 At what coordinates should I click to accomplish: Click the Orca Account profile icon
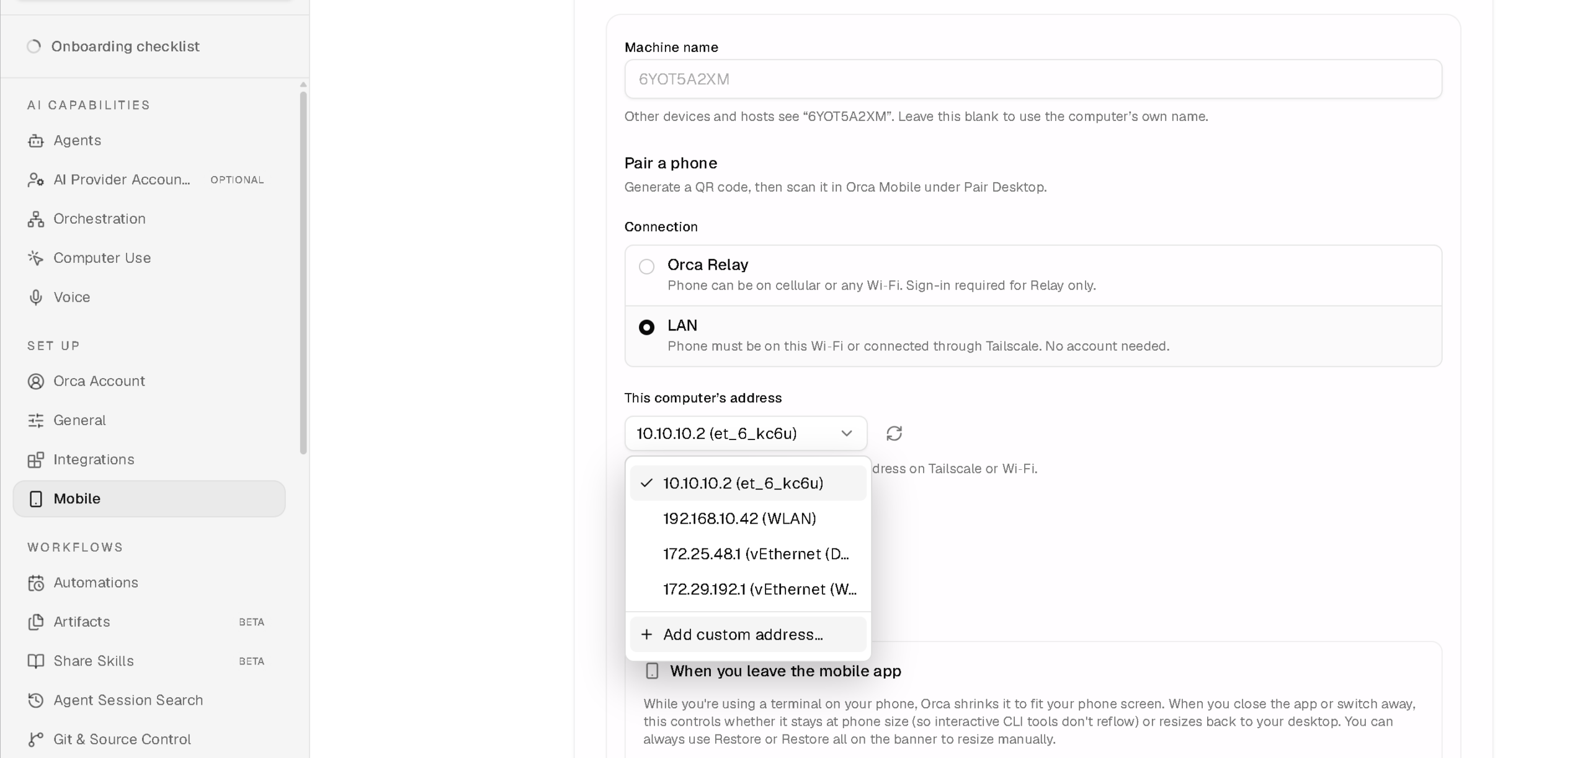click(x=36, y=381)
